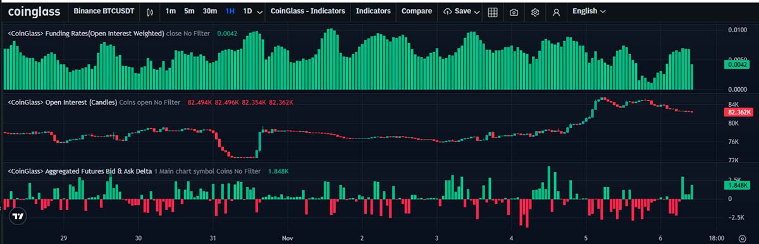Screen dimensions: 759x244
Task: Select the 30m timeframe
Action: 210,11
